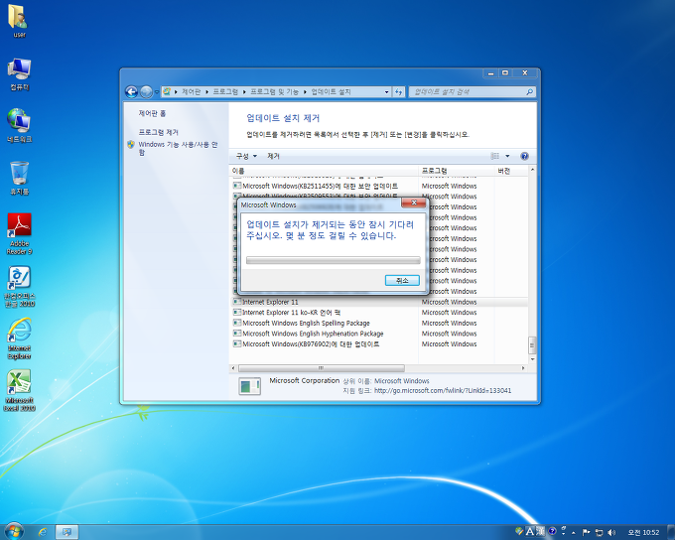Screen dimensions: 675x540
Task: Click the uninstall progress bar in the dialog
Action: point(334,260)
